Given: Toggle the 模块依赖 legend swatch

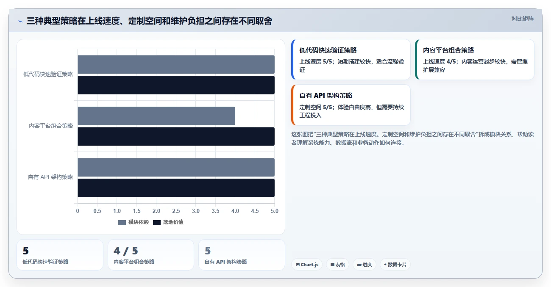Looking at the screenshot, I should 122,222.
